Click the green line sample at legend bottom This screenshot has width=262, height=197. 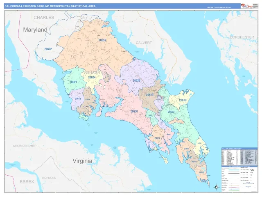[234, 191]
